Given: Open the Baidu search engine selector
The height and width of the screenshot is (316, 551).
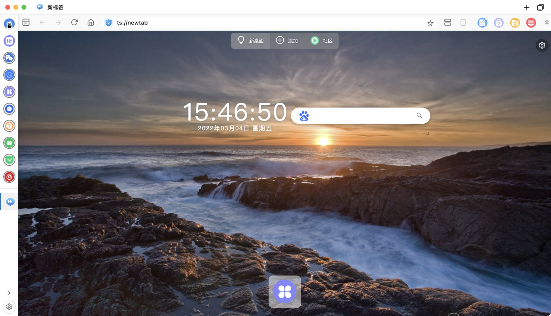Looking at the screenshot, I should coord(304,116).
